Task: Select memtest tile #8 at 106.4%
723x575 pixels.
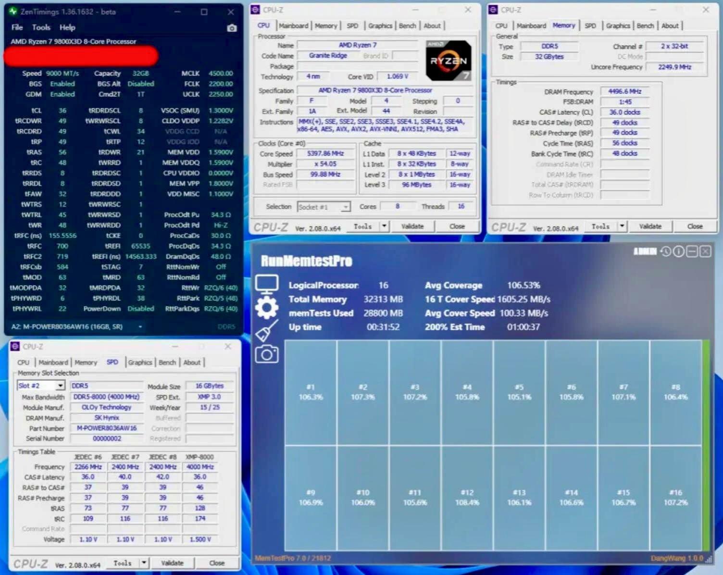Action: coord(676,392)
